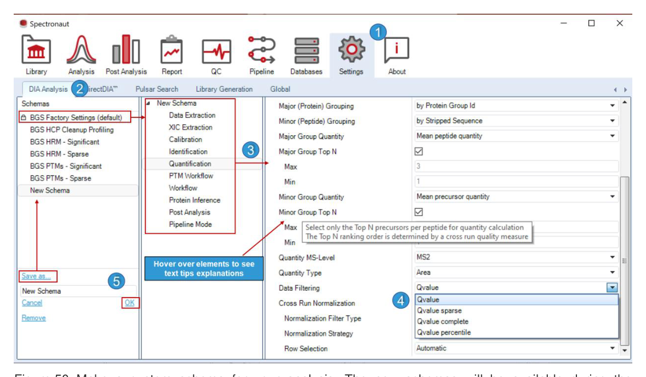646x377 pixels.
Task: Open the Major (Protein) Grouping dropdown
Action: pyautogui.click(x=516, y=106)
